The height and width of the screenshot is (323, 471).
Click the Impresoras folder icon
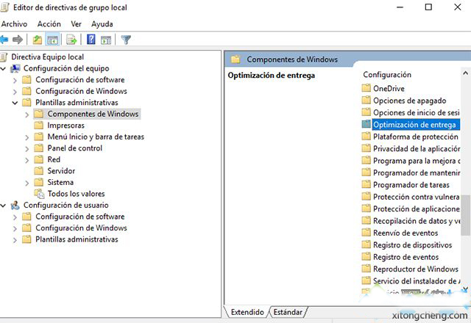tap(38, 126)
